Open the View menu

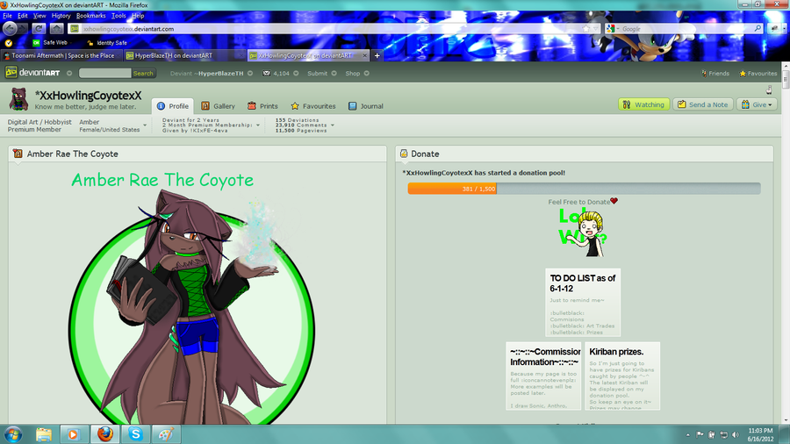tap(39, 16)
